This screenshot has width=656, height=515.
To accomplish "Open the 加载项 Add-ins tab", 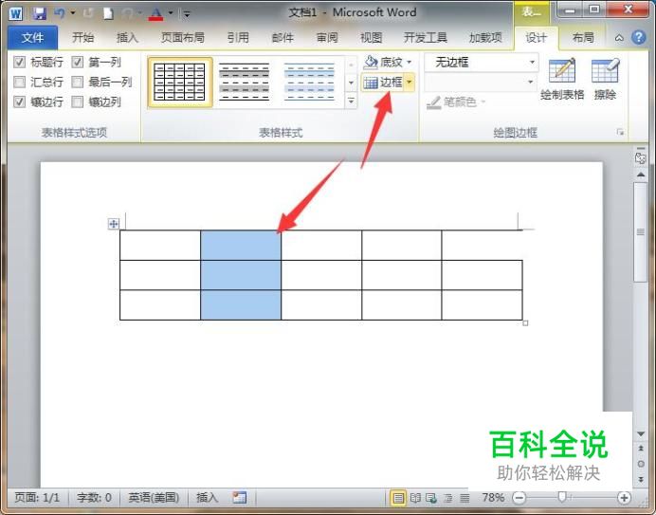I will tap(485, 38).
